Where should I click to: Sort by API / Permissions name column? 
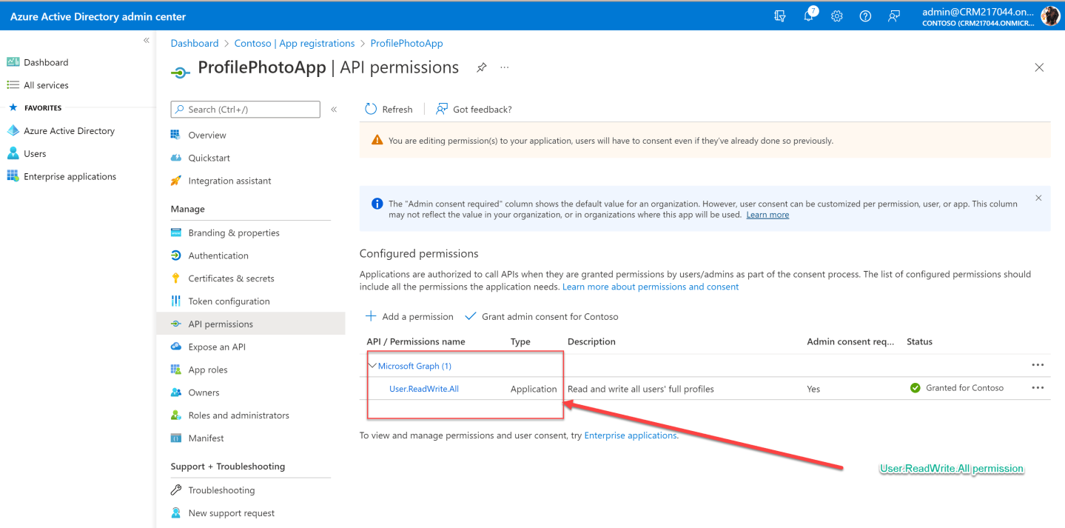click(x=416, y=342)
